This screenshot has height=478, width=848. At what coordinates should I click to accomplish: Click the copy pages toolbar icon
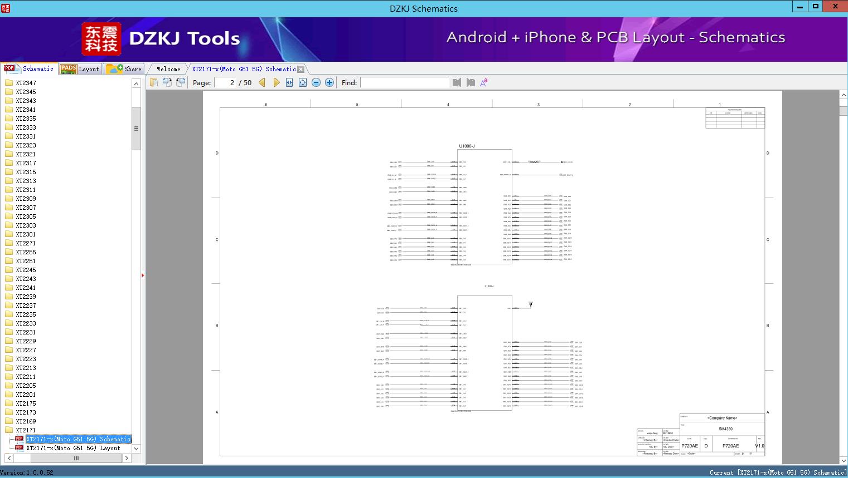tap(154, 82)
